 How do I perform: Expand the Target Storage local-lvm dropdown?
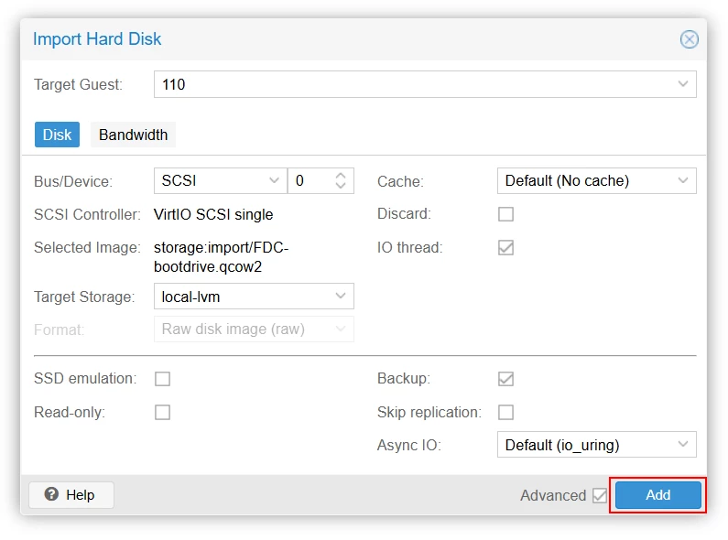(x=254, y=296)
